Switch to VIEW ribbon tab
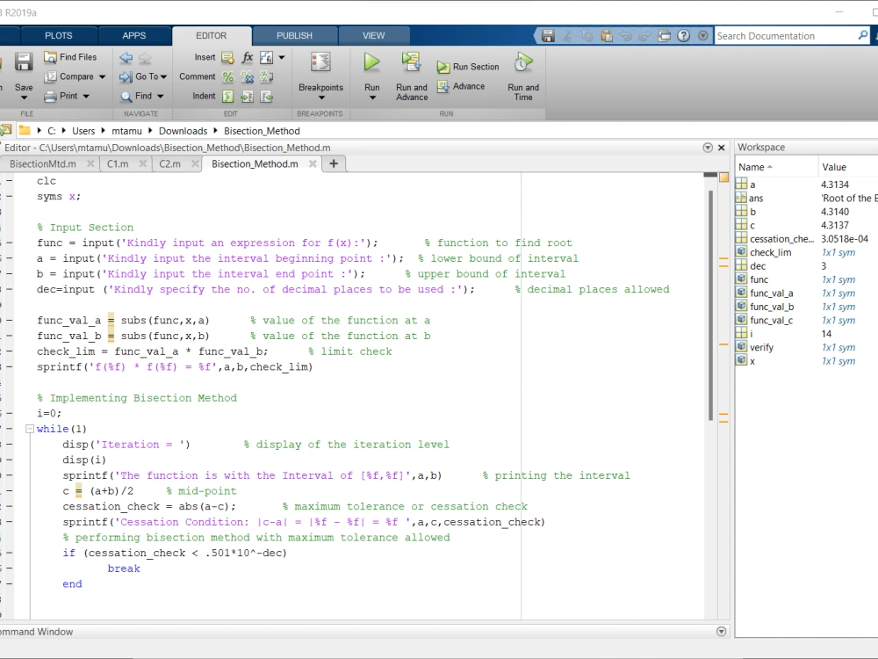The image size is (878, 659). 373,35
